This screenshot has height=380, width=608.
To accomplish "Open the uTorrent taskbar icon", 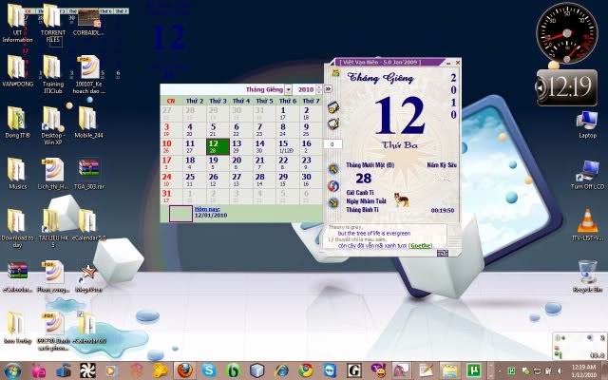I will pyautogui.click(x=474, y=370).
